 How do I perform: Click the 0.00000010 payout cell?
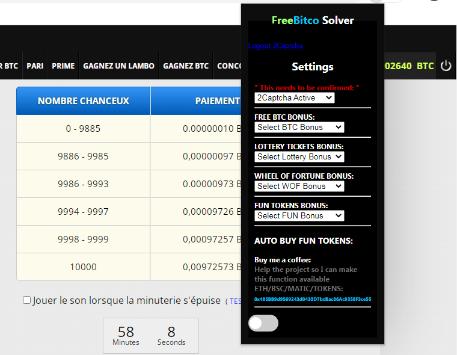pos(196,128)
